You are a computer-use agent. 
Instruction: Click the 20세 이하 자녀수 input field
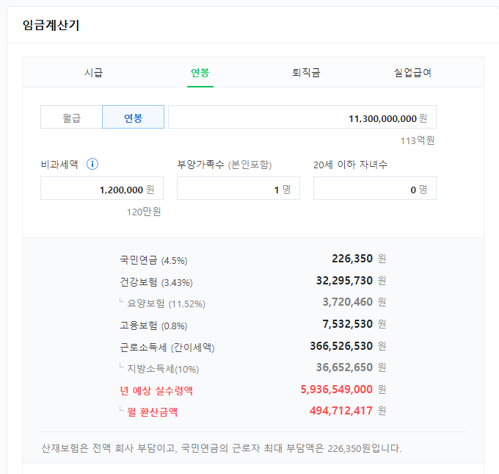click(374, 189)
